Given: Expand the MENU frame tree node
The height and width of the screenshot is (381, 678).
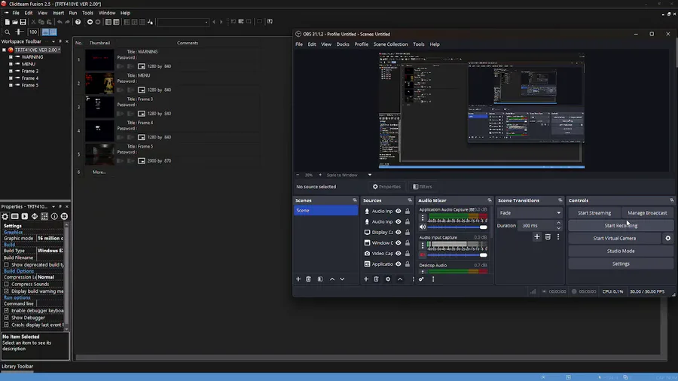Looking at the screenshot, I should click(x=11, y=64).
